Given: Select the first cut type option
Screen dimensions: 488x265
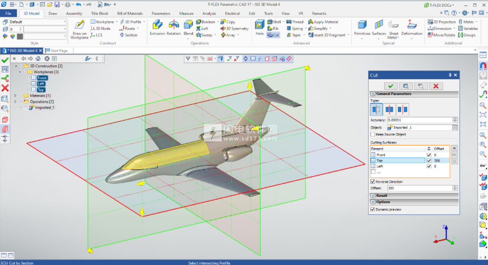Looking at the screenshot, I should click(376, 109).
